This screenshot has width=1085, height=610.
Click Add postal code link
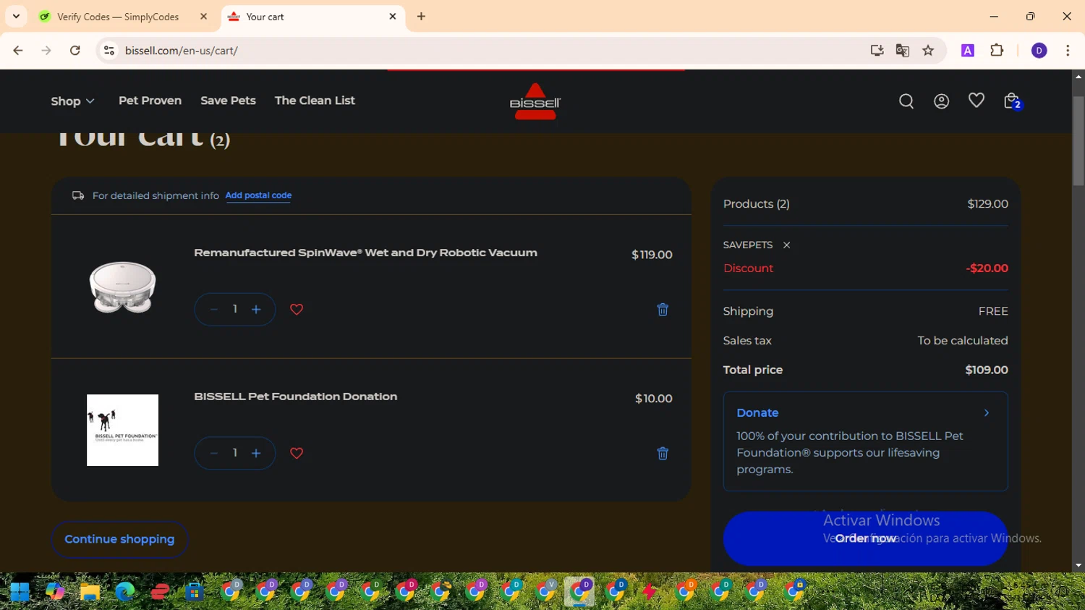pos(258,195)
